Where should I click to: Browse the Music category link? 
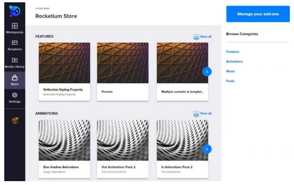(230, 71)
